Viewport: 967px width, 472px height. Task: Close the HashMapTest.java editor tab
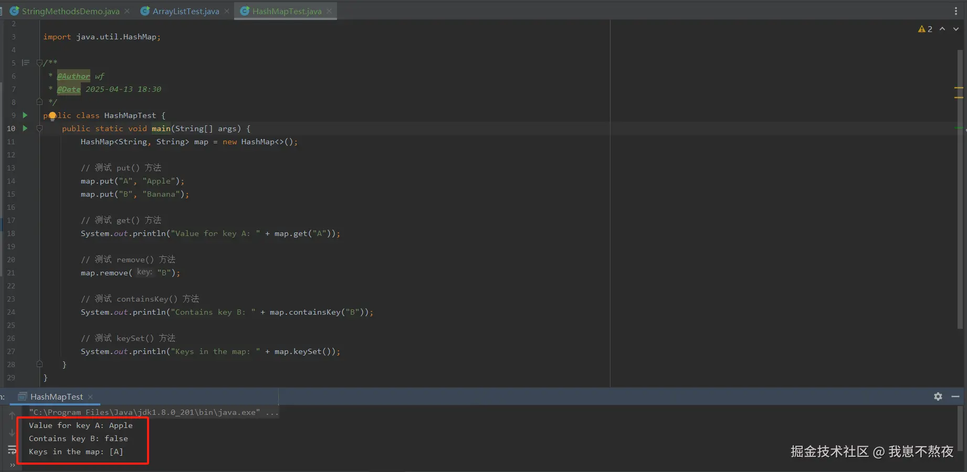(x=329, y=11)
